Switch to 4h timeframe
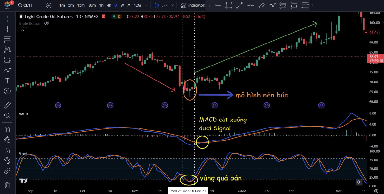384x194 pixels. (x=109, y=5)
